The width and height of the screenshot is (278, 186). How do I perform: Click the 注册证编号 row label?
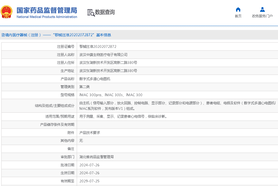tap(66, 47)
